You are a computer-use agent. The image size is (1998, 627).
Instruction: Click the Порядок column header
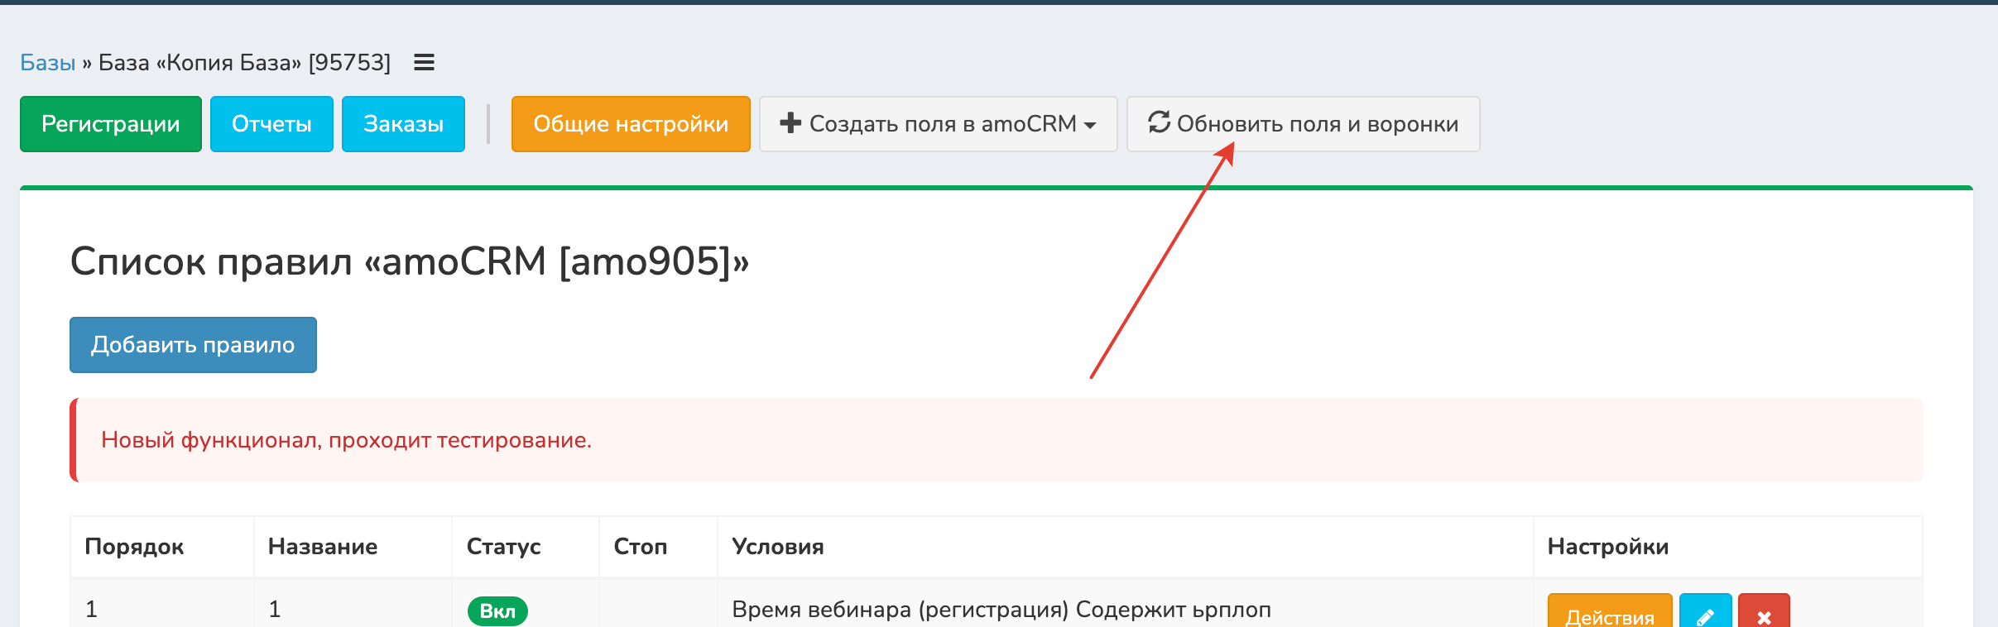coord(134,547)
